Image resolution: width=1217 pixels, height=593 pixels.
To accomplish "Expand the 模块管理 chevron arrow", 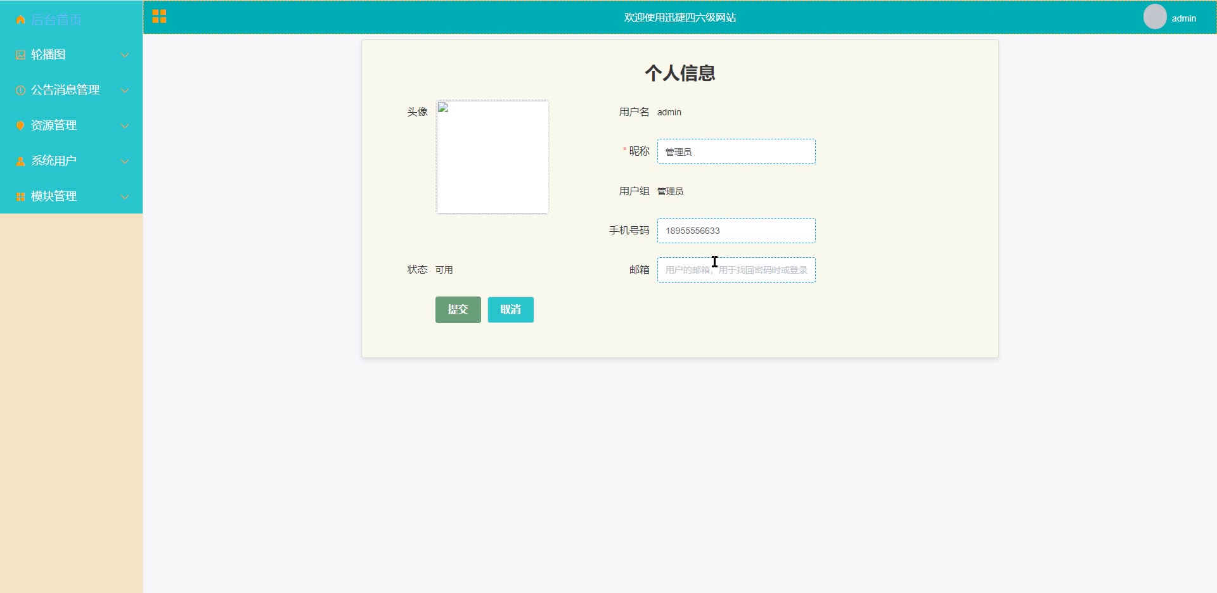I will pos(125,196).
